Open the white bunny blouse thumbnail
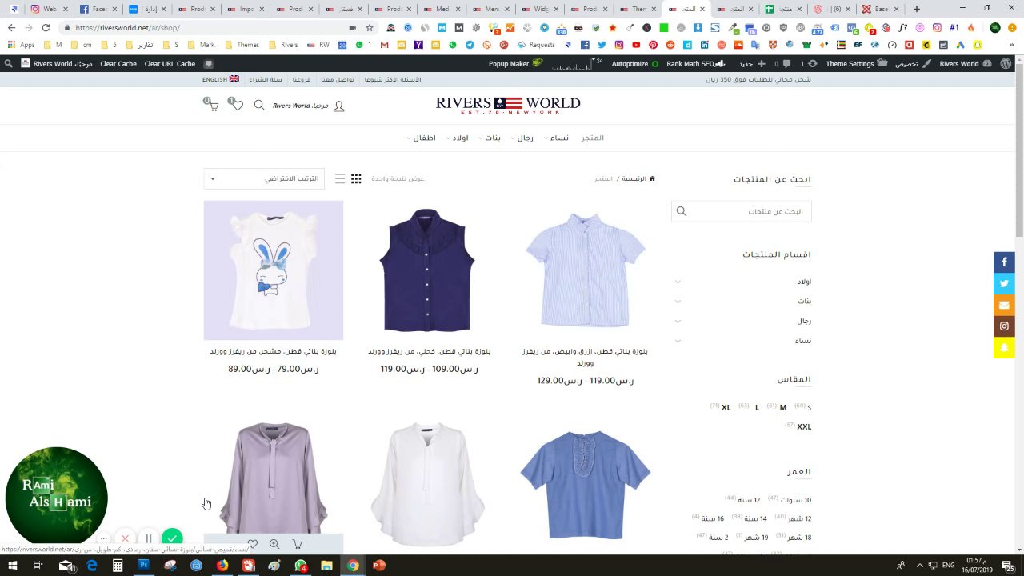The image size is (1024, 576). [x=274, y=270]
